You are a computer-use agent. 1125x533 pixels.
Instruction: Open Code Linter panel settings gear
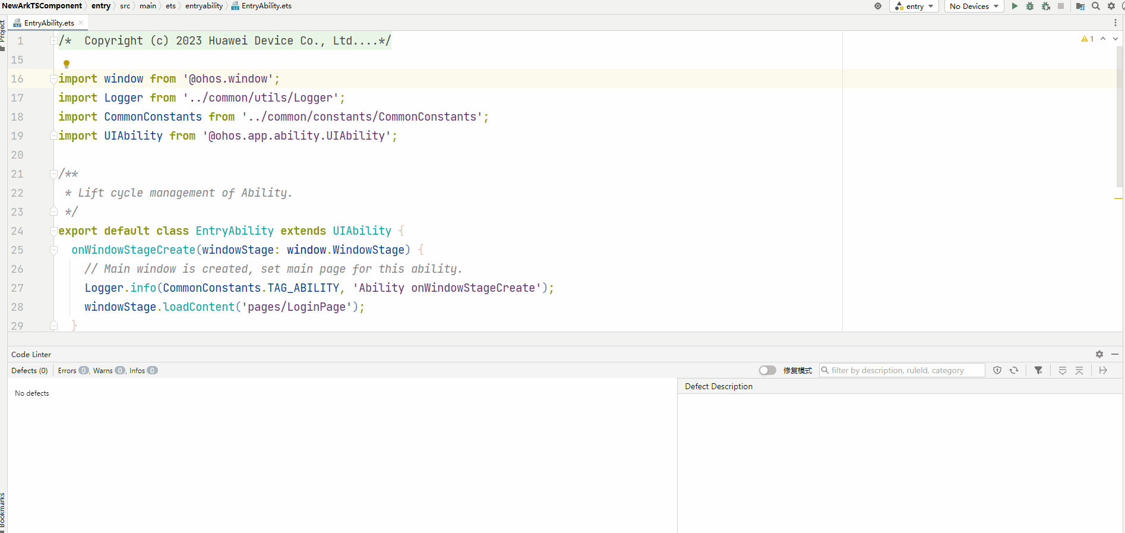1099,354
